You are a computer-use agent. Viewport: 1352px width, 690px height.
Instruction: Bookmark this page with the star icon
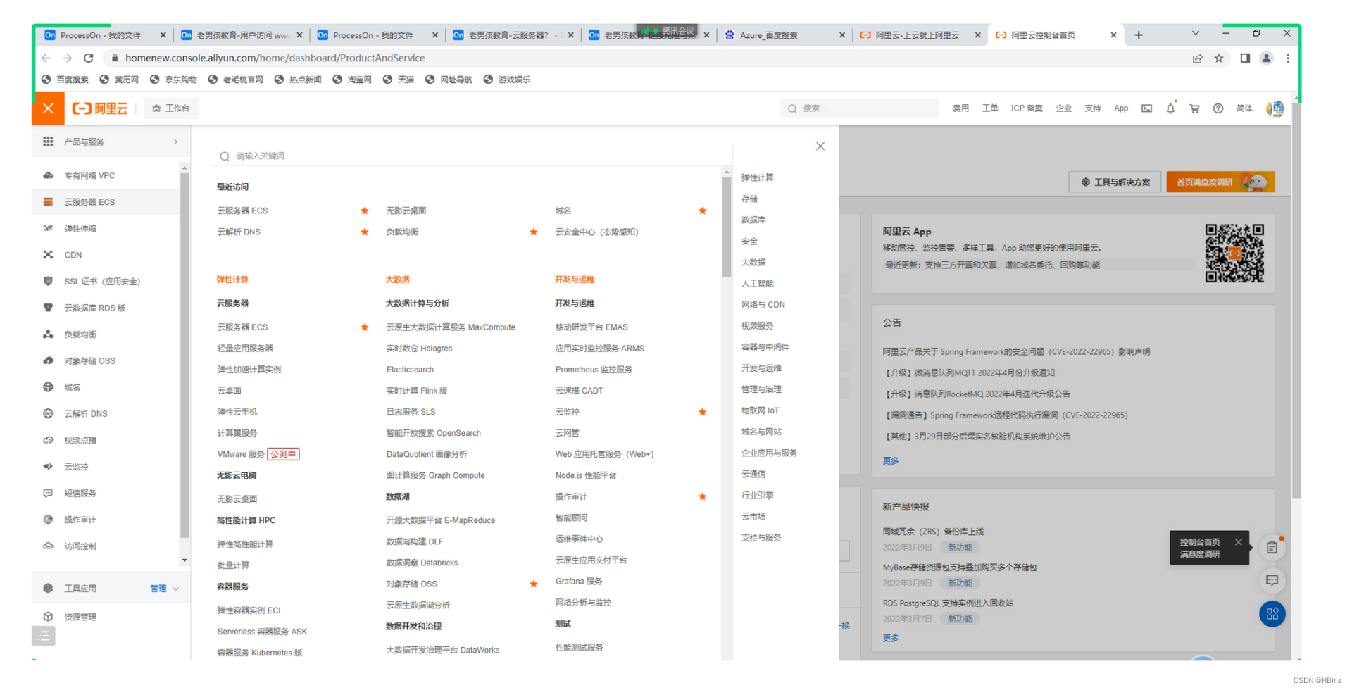(x=1219, y=58)
